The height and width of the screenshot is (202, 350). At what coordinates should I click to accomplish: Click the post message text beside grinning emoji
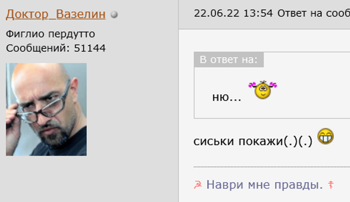[253, 141]
